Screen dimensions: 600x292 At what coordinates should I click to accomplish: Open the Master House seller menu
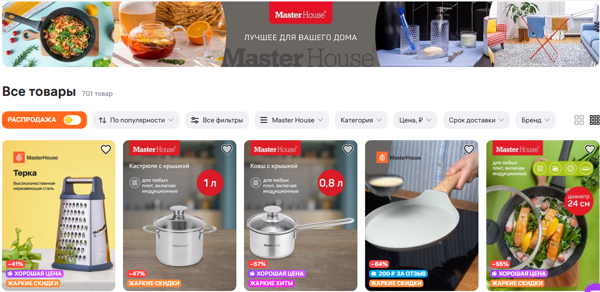pos(292,120)
